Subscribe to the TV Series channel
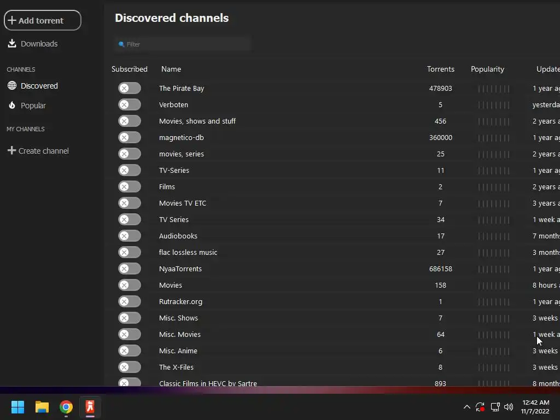560x420 pixels. [x=130, y=220]
